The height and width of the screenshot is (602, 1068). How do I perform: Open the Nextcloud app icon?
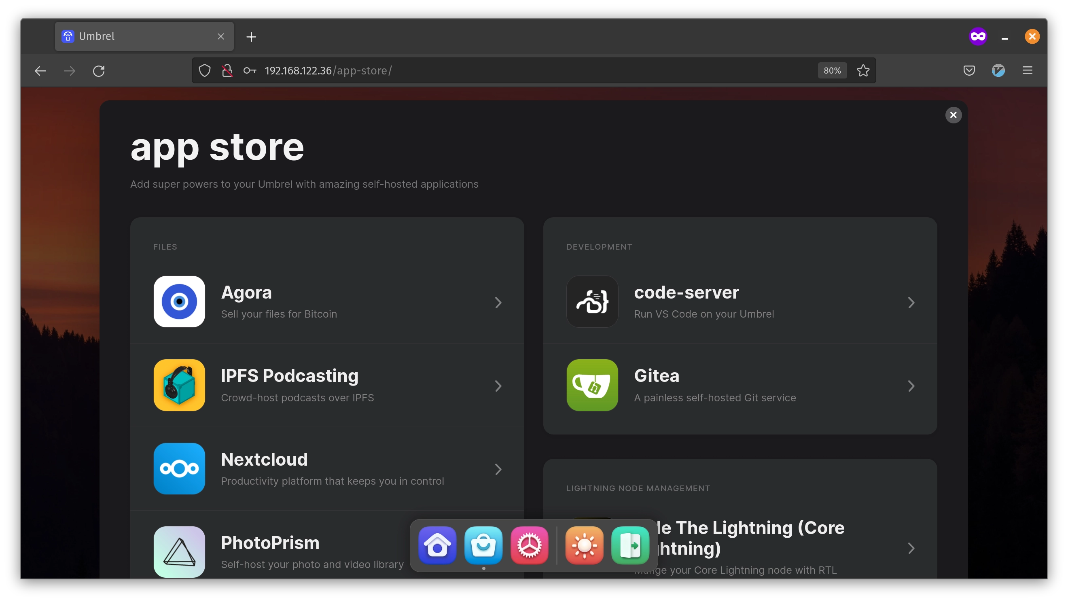pos(179,469)
